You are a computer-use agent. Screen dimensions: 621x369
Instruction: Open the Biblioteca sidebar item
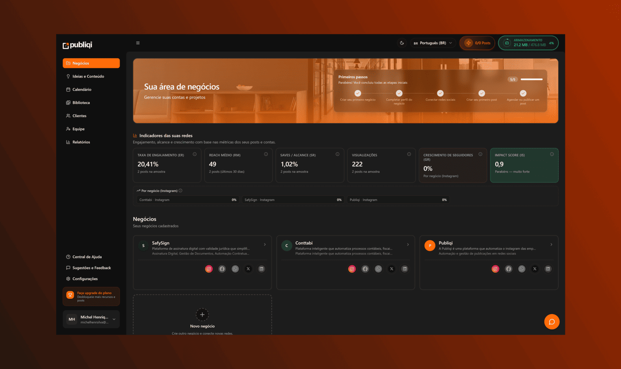(x=91, y=103)
